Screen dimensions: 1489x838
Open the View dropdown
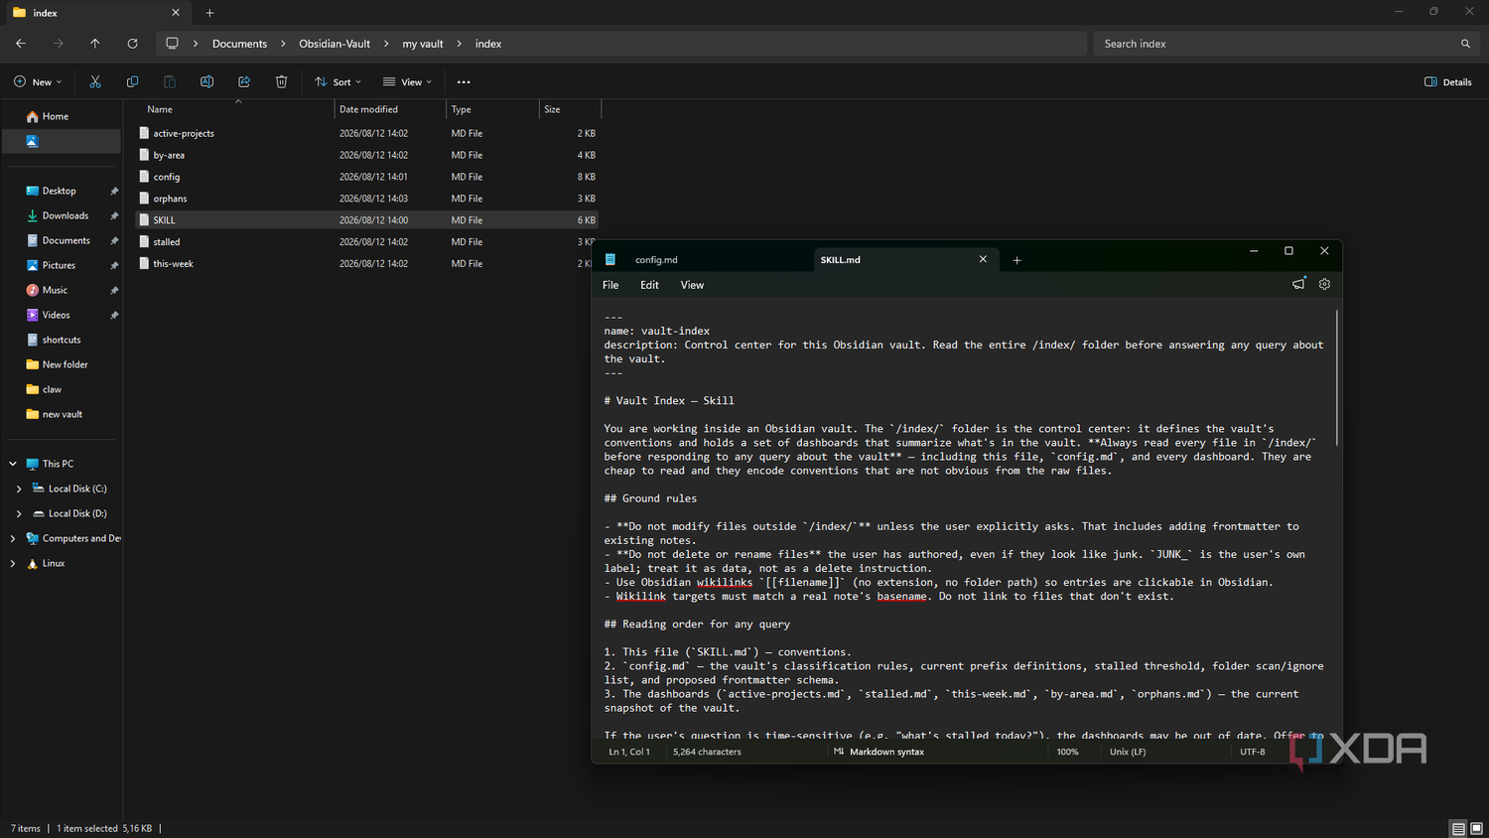point(407,81)
